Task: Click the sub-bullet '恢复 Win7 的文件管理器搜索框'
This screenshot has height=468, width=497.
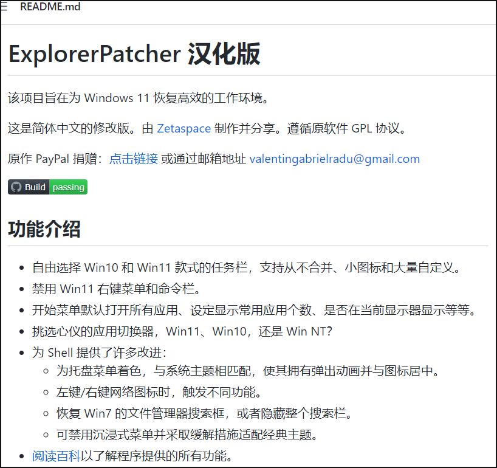Action: [x=141, y=413]
